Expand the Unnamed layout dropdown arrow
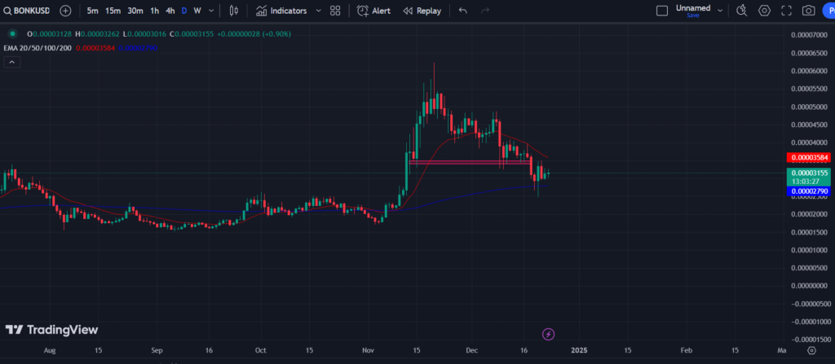The width and height of the screenshot is (835, 364). pyautogui.click(x=721, y=11)
